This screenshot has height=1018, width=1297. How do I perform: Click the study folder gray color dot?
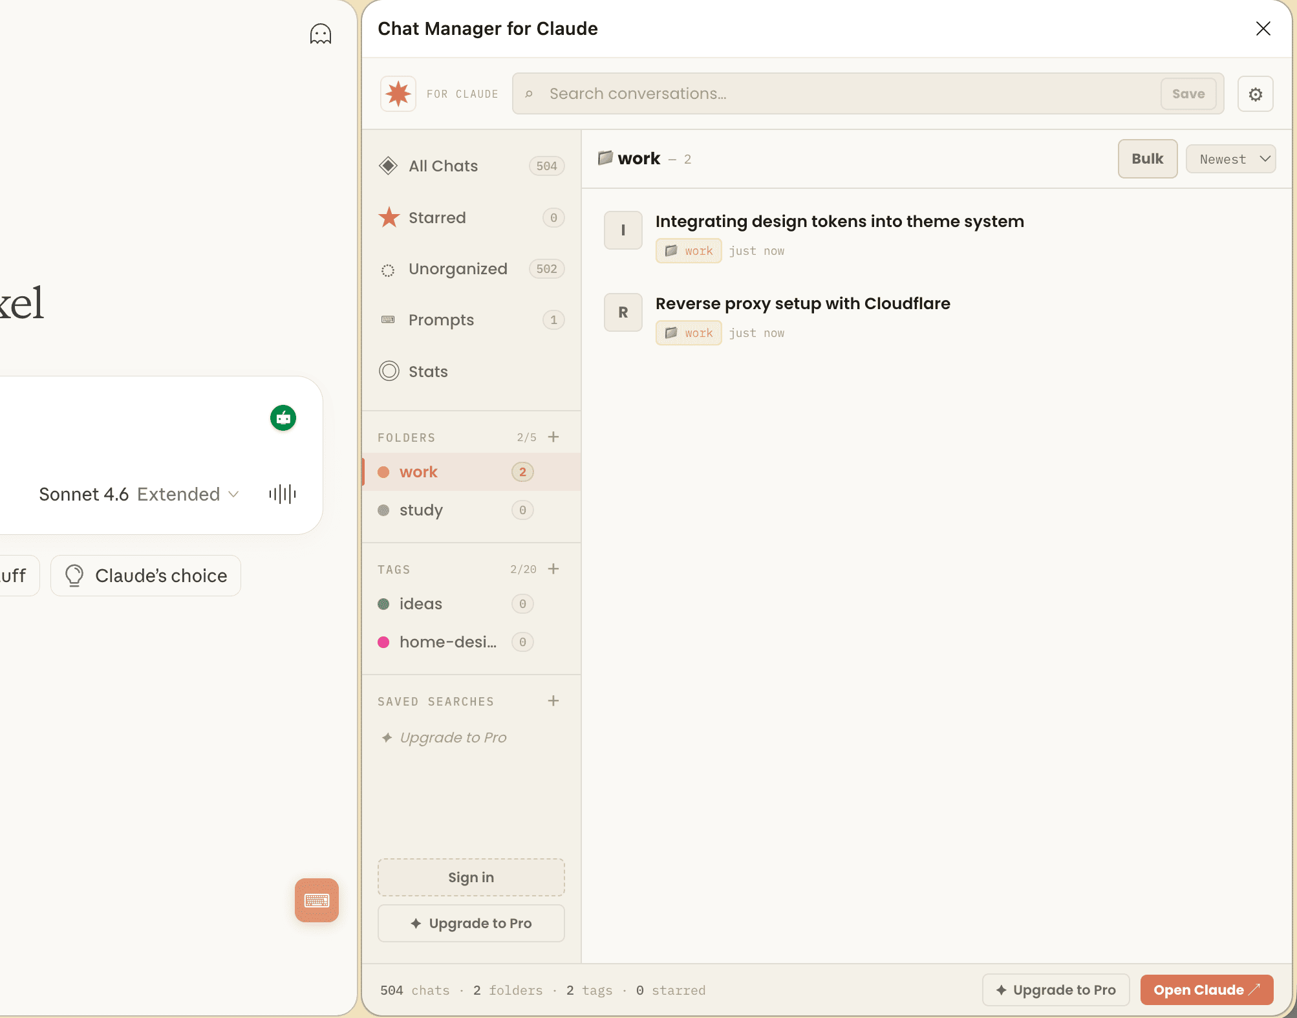pyautogui.click(x=383, y=510)
